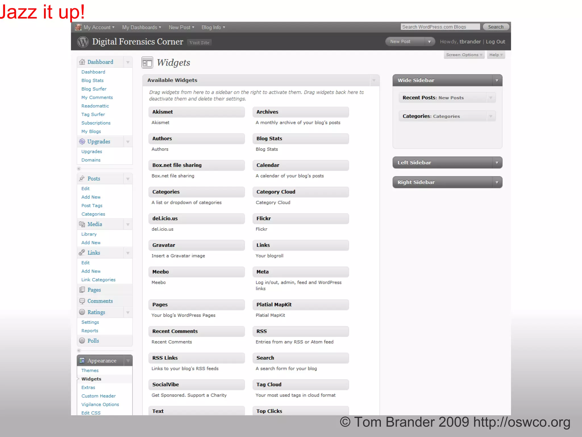Click the Polls circle icon

(82, 341)
